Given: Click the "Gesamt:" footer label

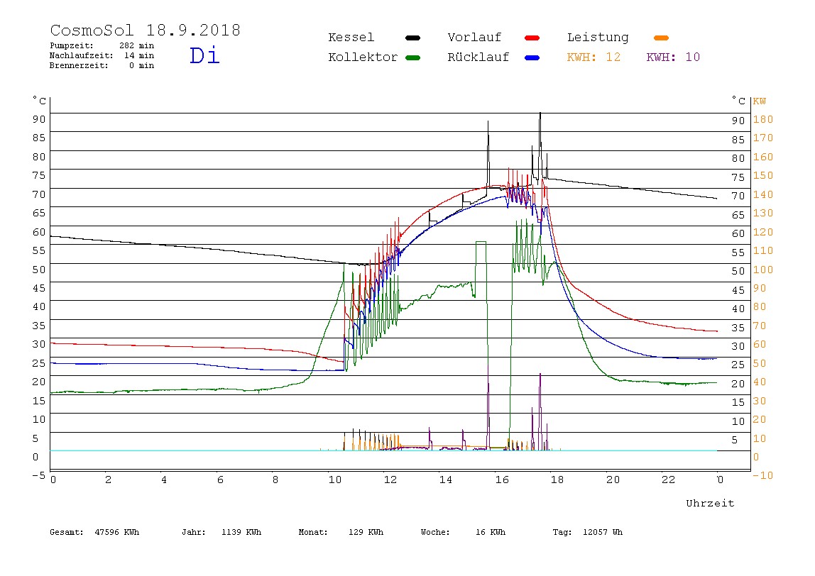Looking at the screenshot, I should (x=67, y=532).
